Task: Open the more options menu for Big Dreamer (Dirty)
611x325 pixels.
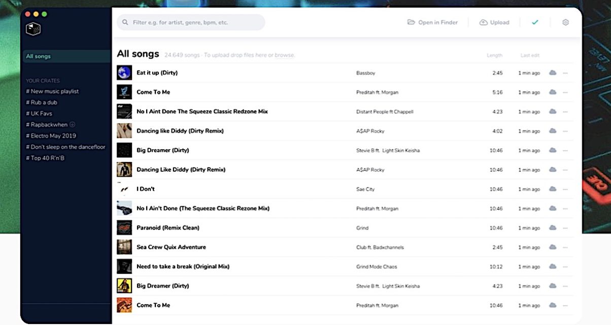Action: (x=565, y=150)
